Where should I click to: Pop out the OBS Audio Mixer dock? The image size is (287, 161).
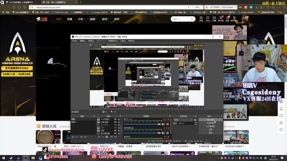[x=170, y=116]
